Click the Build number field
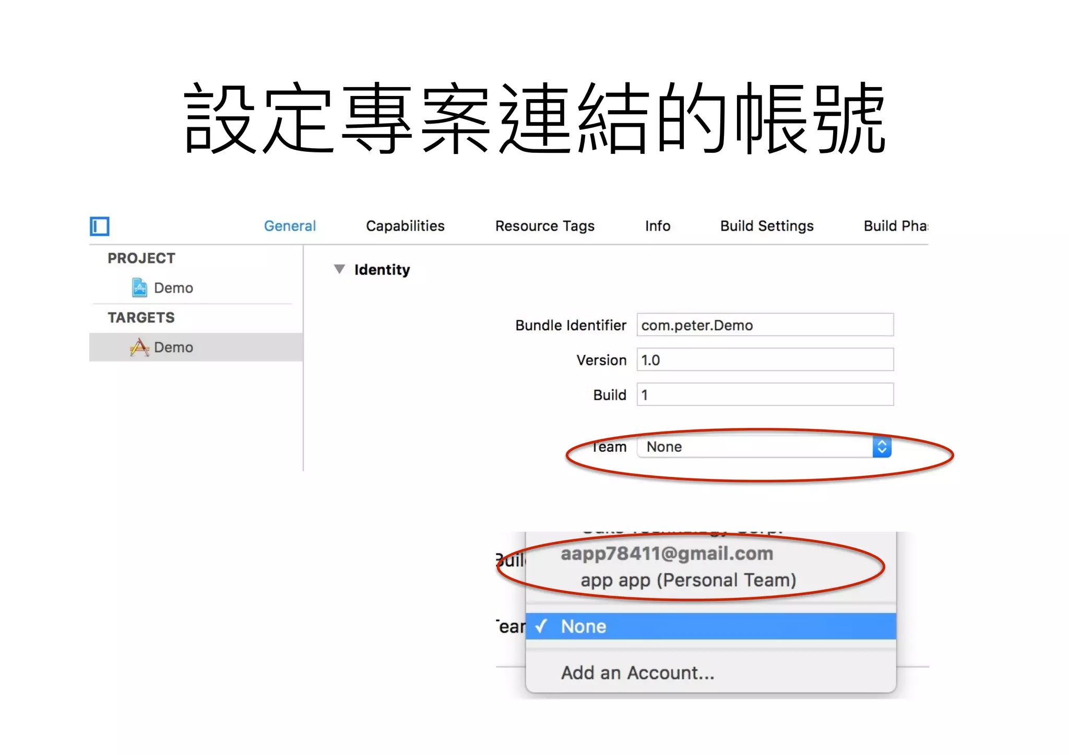 pos(765,394)
